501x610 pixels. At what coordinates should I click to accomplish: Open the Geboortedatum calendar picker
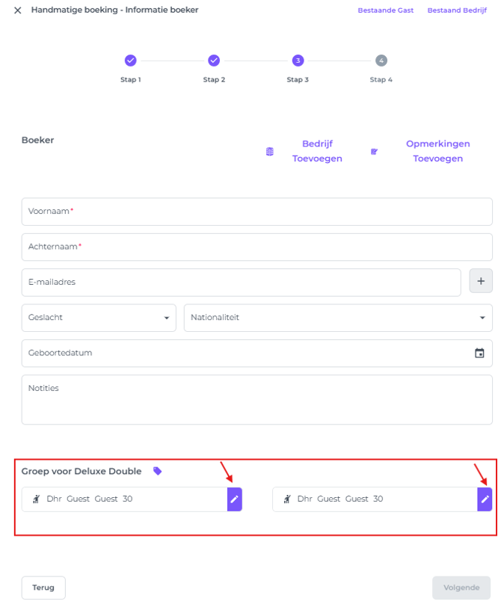point(479,354)
